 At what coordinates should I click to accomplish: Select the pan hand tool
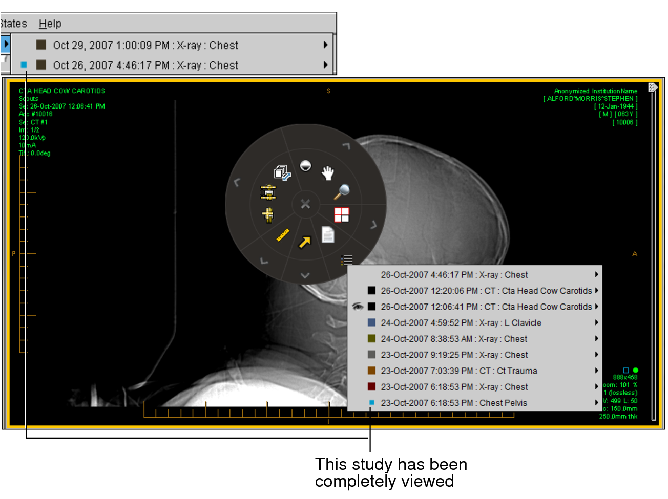[x=327, y=173]
